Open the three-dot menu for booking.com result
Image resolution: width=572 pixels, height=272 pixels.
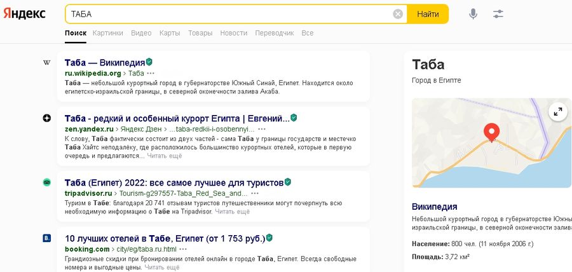coord(183,249)
